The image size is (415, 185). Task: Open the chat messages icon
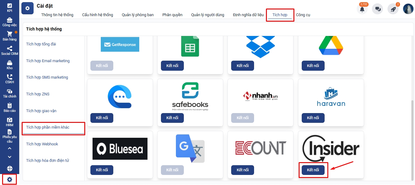coord(378,9)
